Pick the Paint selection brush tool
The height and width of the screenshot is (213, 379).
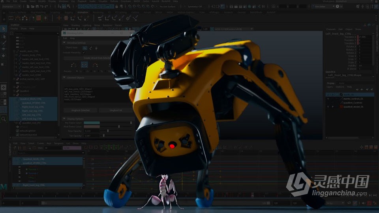(x=4, y=43)
